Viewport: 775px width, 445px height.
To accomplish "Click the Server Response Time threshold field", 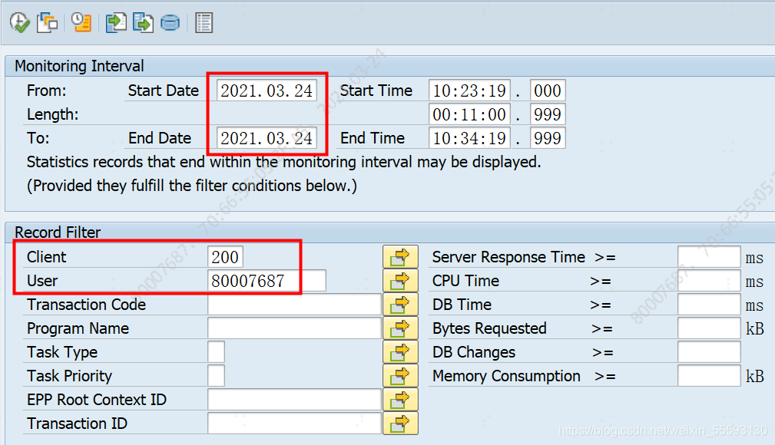I will [x=709, y=257].
